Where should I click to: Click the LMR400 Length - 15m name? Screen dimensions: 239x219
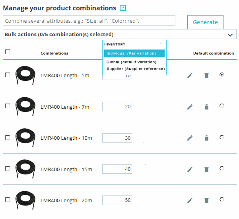pyautogui.click(x=66, y=169)
